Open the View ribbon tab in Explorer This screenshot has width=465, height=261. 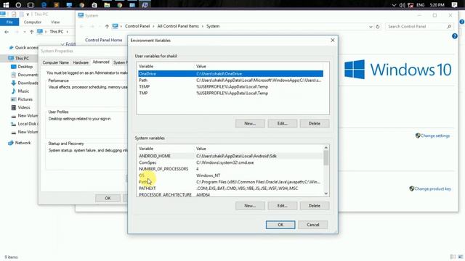[x=55, y=22]
